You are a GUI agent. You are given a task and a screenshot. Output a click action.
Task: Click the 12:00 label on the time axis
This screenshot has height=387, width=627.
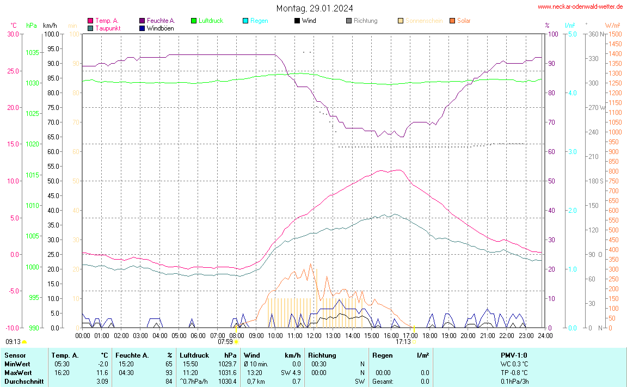[x=313, y=335]
